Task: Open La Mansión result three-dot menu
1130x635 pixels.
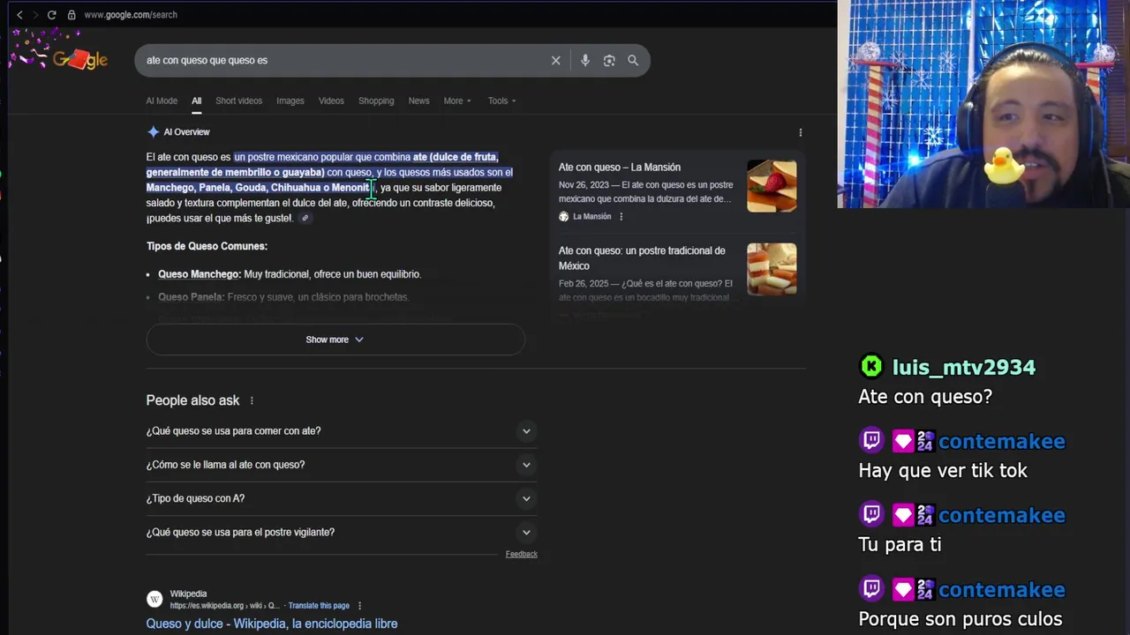Action: click(x=621, y=217)
